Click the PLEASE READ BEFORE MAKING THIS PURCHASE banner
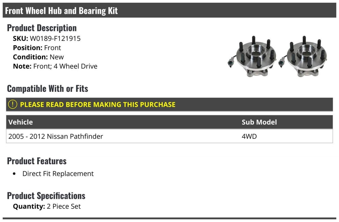The height and width of the screenshot is (222, 339). [x=98, y=105]
